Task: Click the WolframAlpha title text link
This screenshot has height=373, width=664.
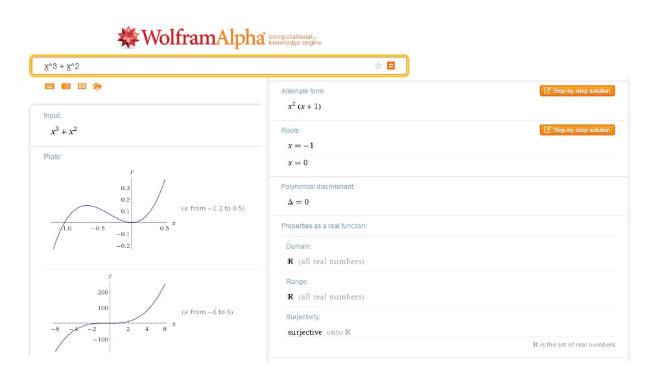Action: [203, 38]
